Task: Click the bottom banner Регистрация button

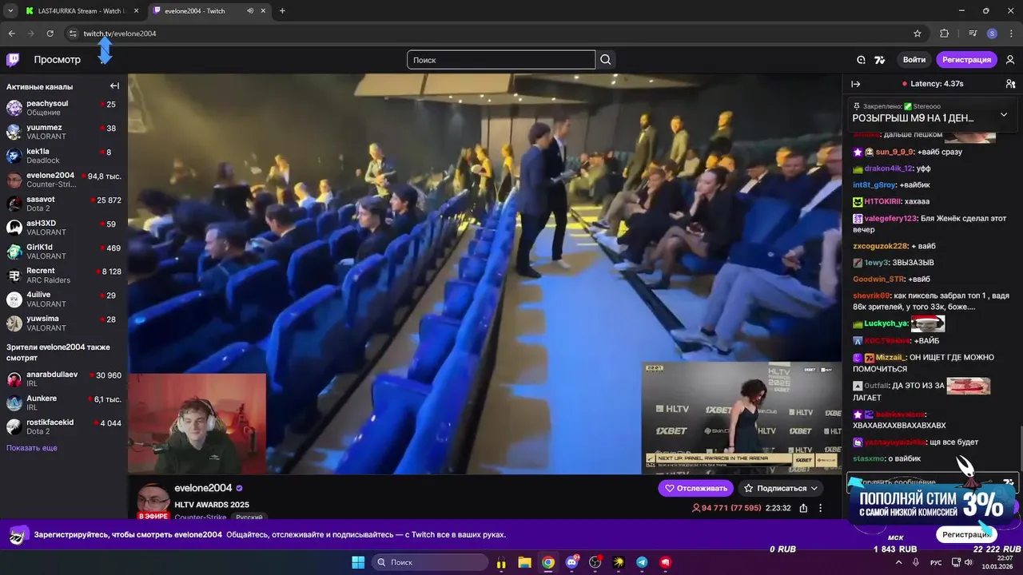Action: pyautogui.click(x=966, y=534)
